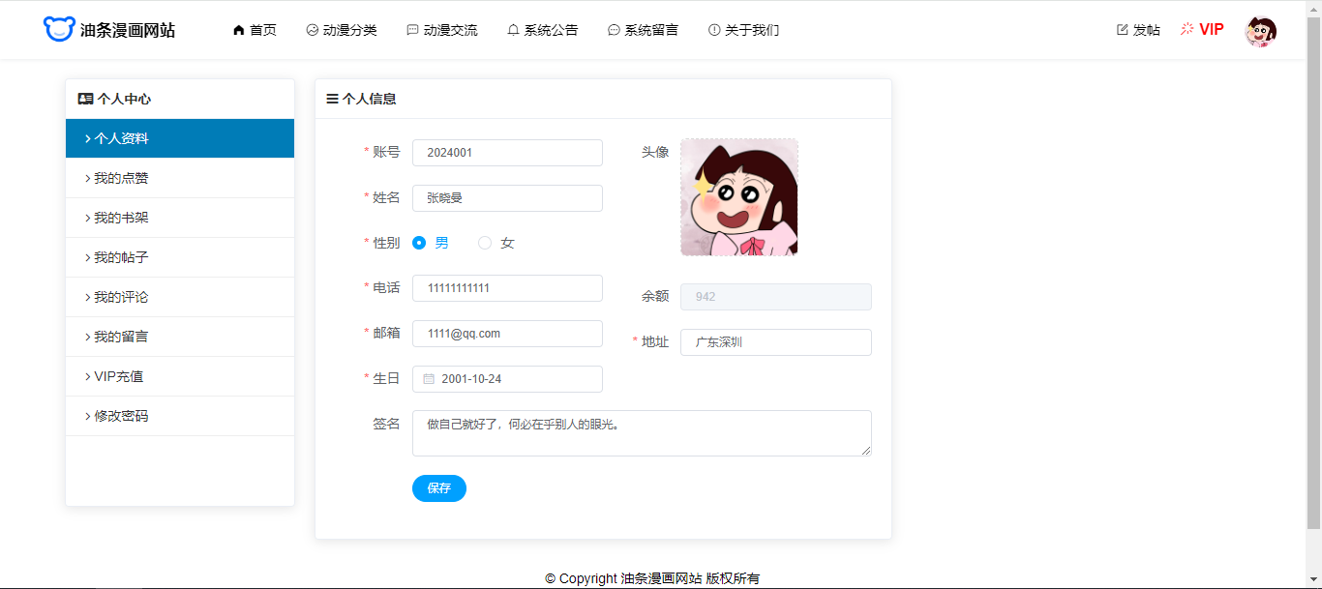The height and width of the screenshot is (589, 1322).
Task: Click the chat bubble icon beside 动漫交流
Action: pyautogui.click(x=412, y=30)
